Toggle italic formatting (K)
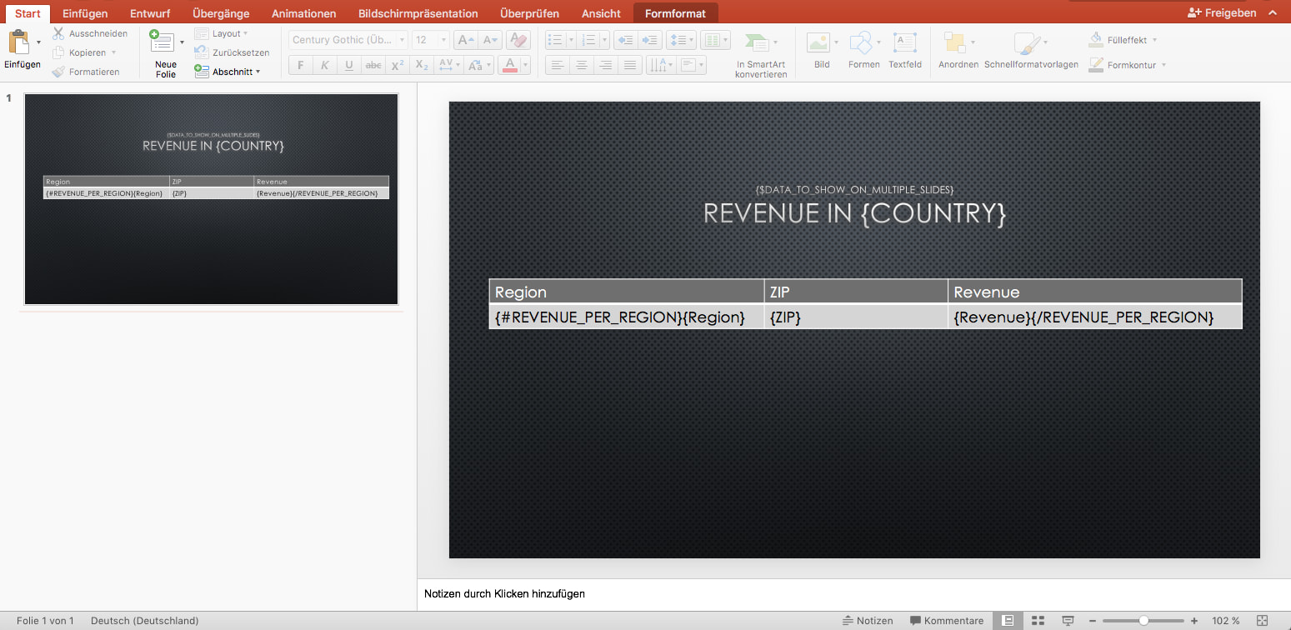 tap(324, 65)
